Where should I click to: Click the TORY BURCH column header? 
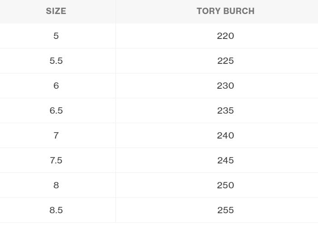pos(225,11)
